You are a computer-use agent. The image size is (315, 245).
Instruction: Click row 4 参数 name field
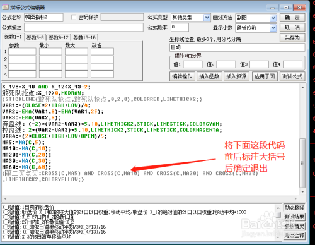(x=22, y=75)
